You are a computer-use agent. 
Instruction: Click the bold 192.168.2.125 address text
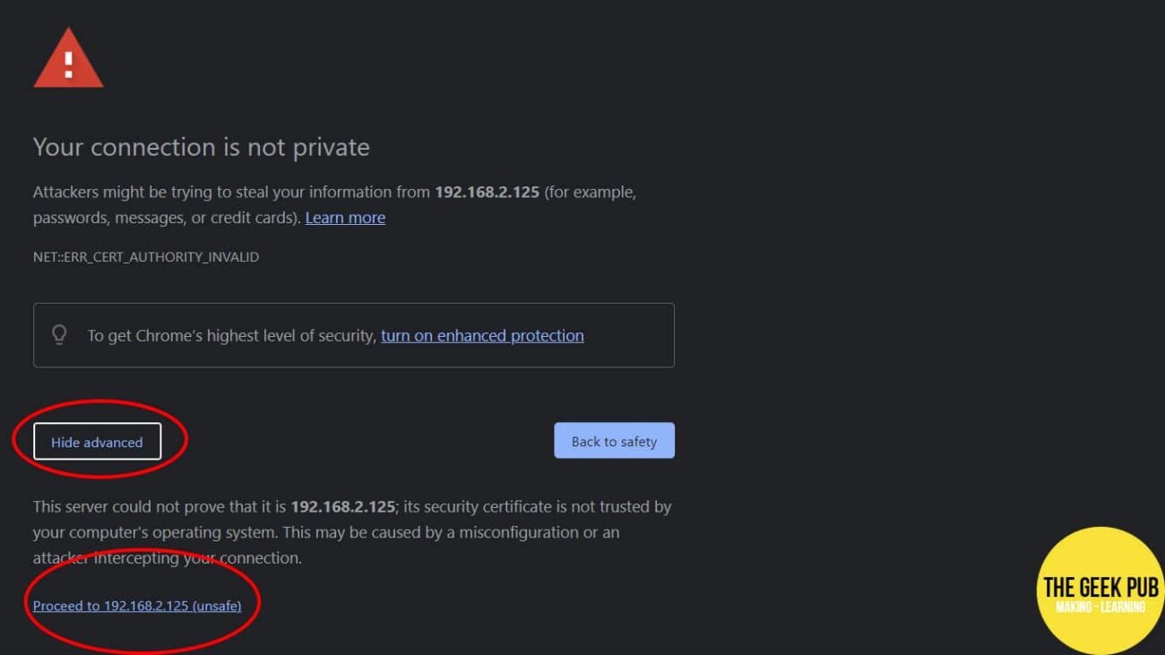pos(488,191)
